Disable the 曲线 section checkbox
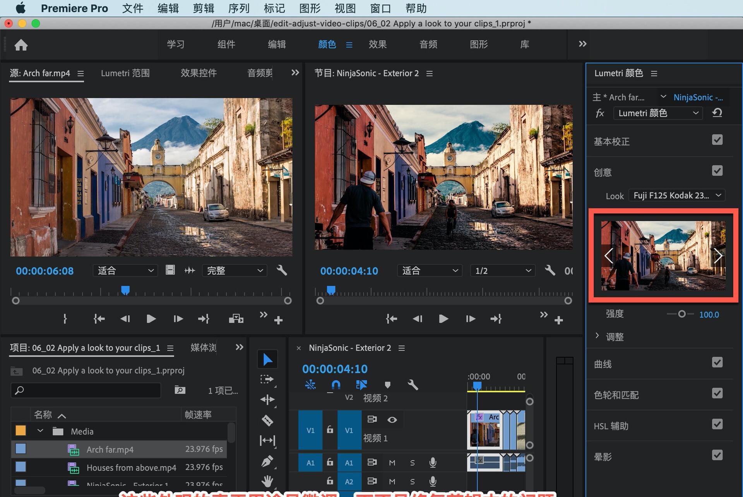This screenshot has width=743, height=497. point(717,363)
